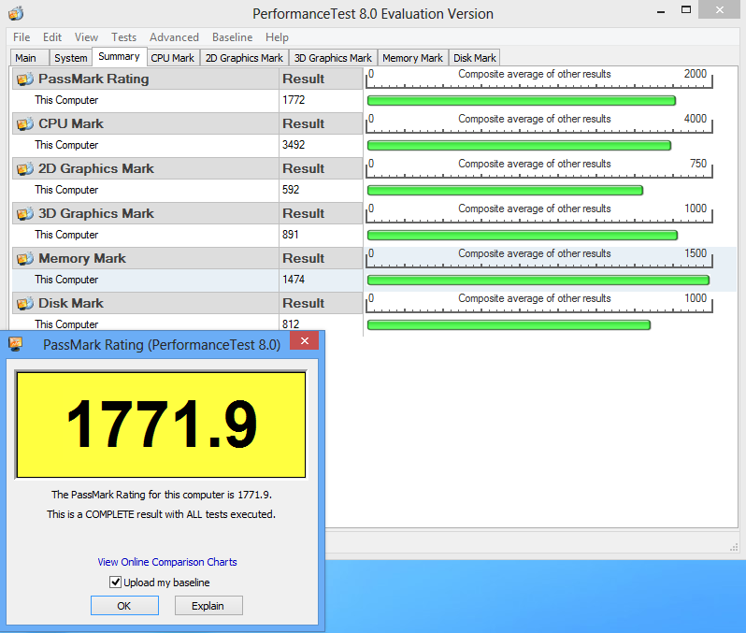The width and height of the screenshot is (746, 633).
Task: Click the 2D Graphics Mark green result bar
Action: [x=505, y=191]
